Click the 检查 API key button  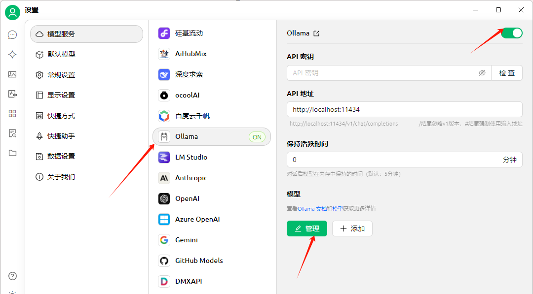pyautogui.click(x=507, y=73)
